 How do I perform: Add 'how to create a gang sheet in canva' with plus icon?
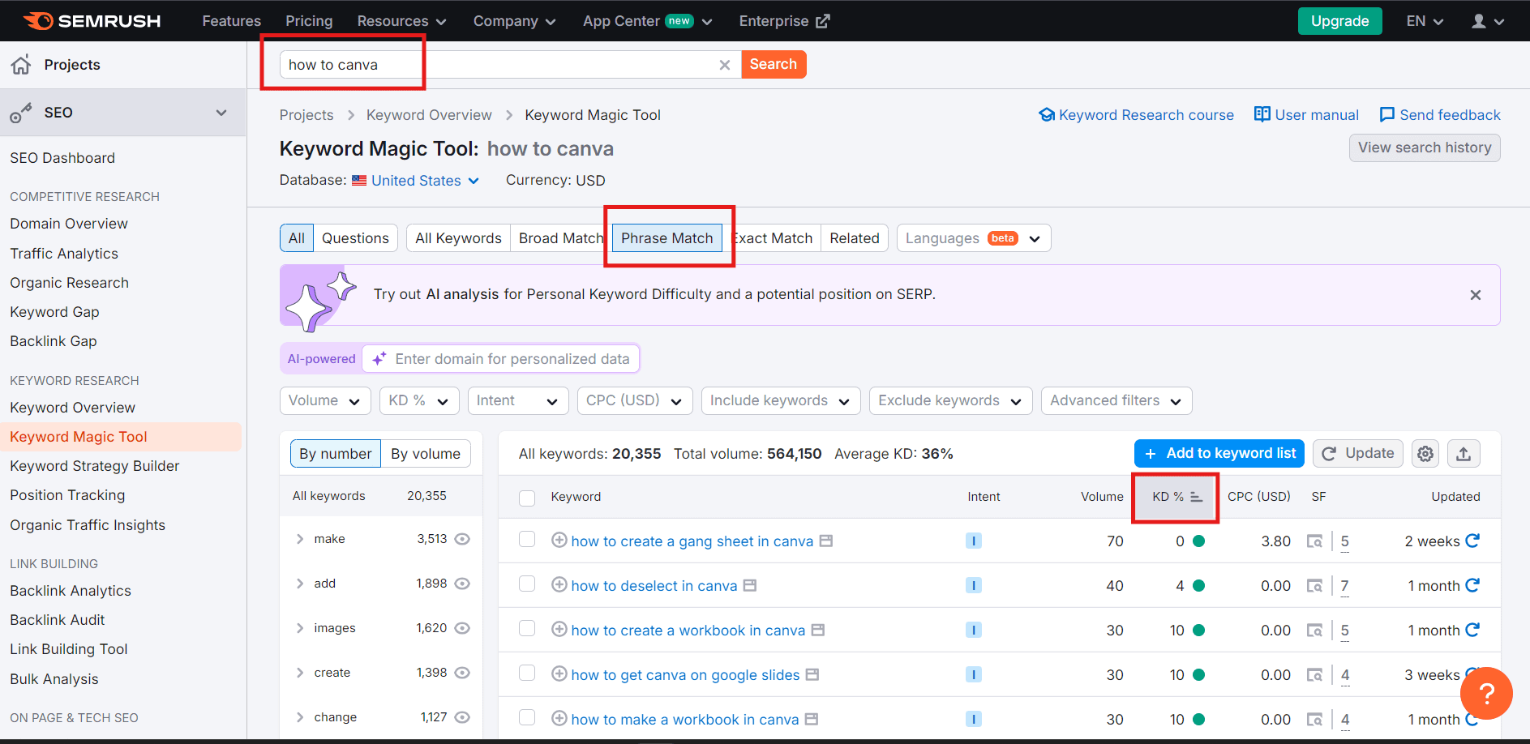(x=559, y=541)
